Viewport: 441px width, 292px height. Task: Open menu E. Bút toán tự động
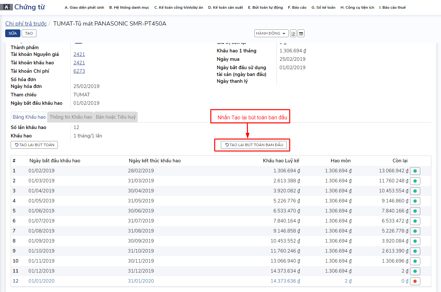pyautogui.click(x=265, y=7)
